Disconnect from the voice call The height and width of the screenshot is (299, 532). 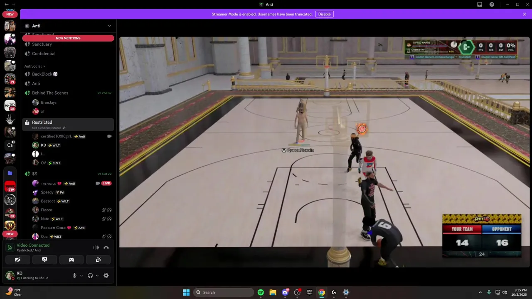tap(106, 248)
